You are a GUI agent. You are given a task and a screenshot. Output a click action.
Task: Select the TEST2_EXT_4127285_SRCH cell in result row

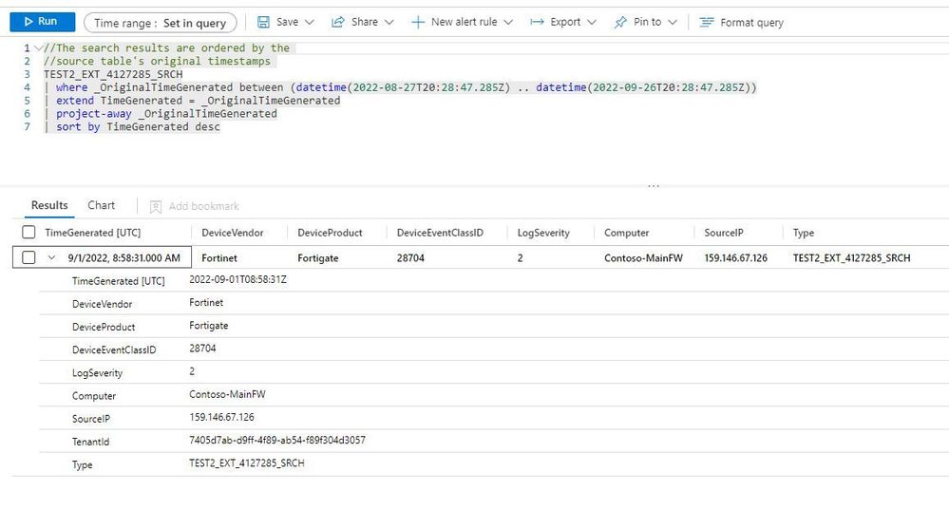851,257
